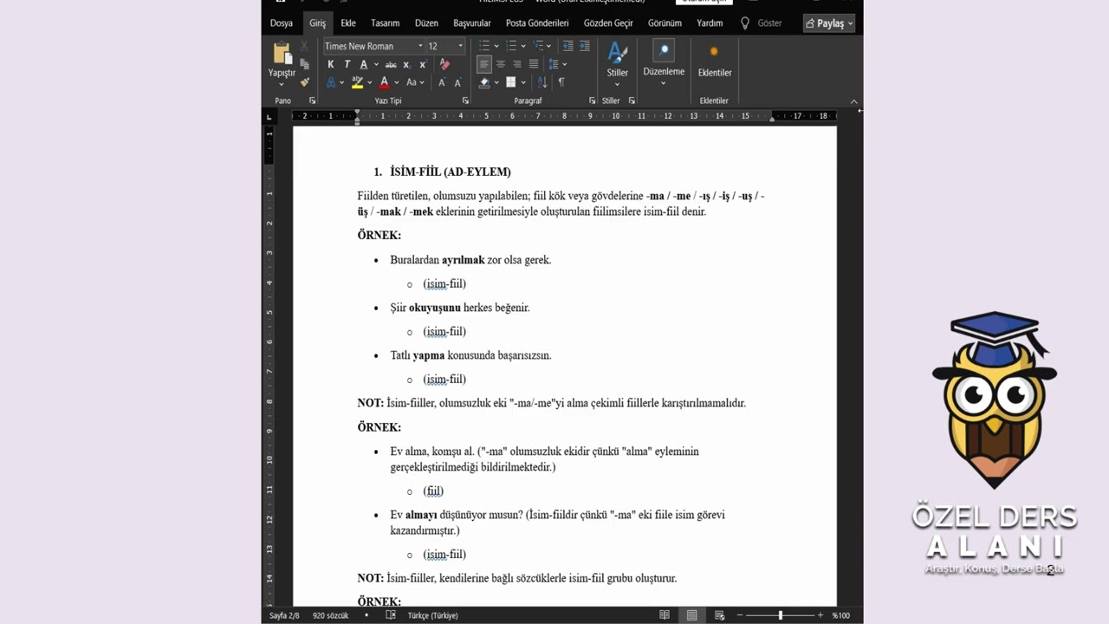Image resolution: width=1109 pixels, height=624 pixels.
Task: Open the Stiller styles button
Action: click(x=618, y=61)
